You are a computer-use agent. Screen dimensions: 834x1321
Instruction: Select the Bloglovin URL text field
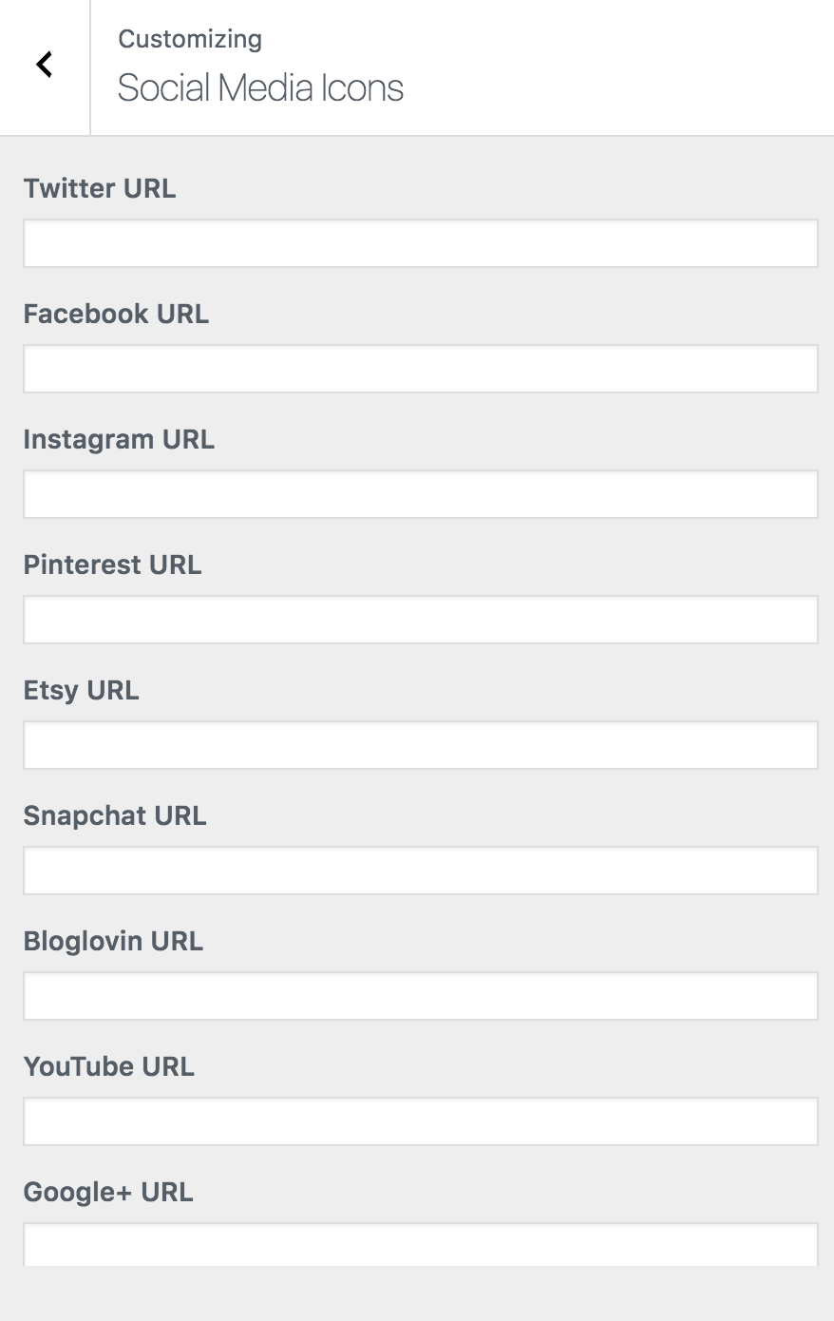tap(421, 996)
